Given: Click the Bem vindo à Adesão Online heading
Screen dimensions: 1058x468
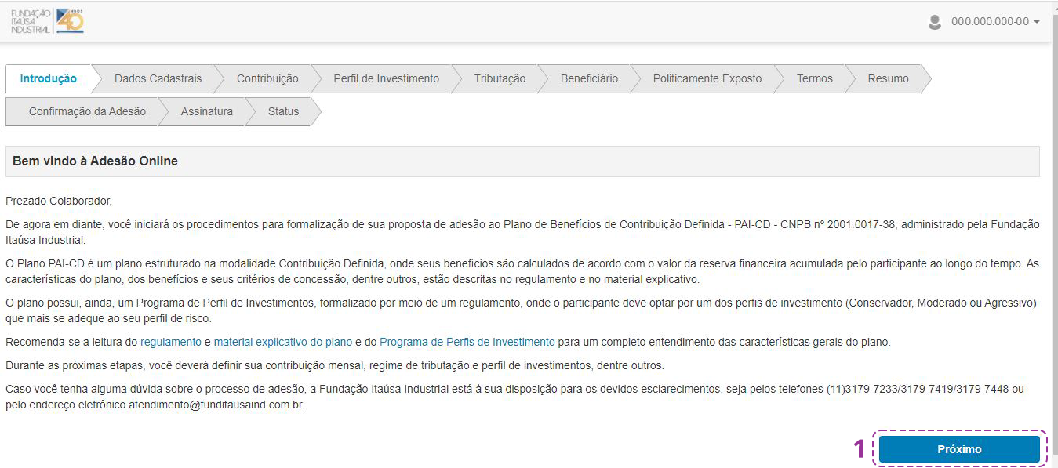Looking at the screenshot, I should 95,161.
